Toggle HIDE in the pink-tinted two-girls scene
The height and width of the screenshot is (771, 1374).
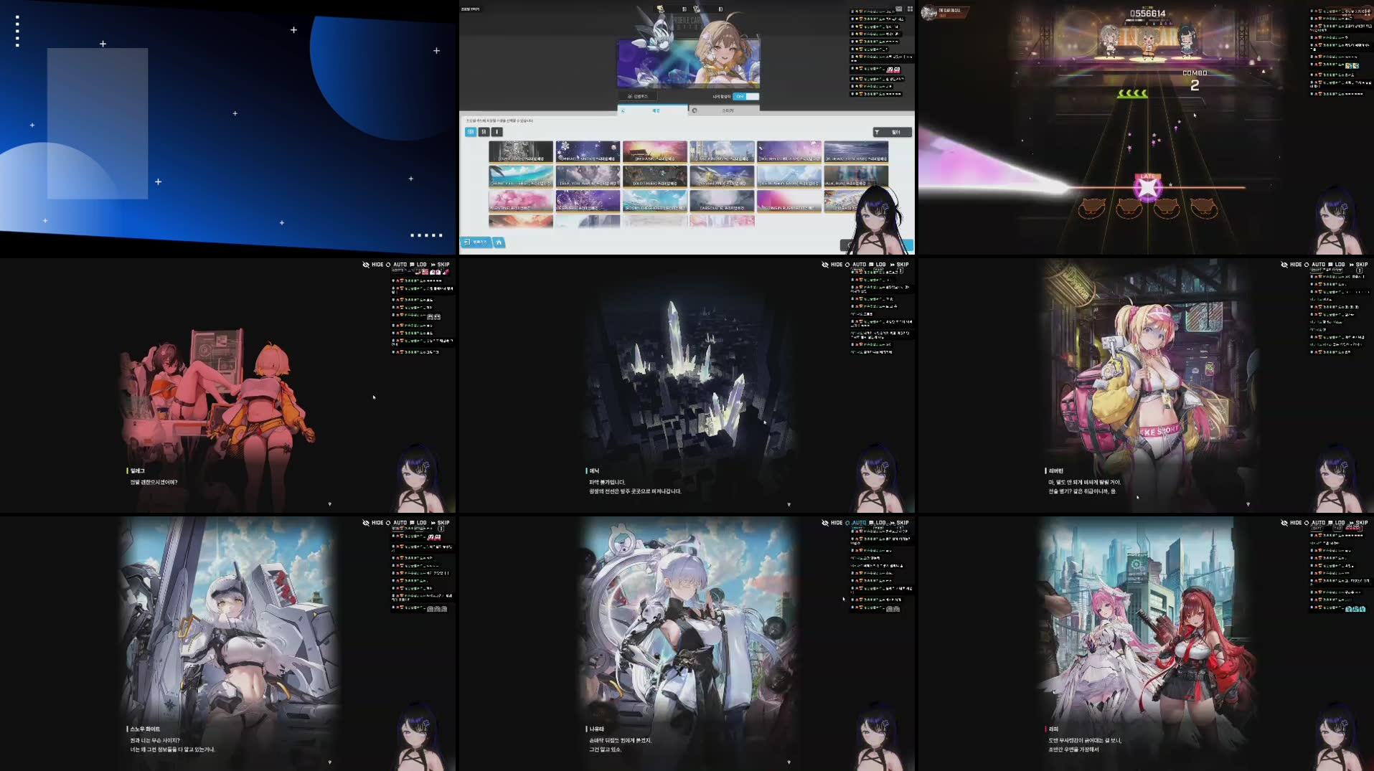(373, 265)
